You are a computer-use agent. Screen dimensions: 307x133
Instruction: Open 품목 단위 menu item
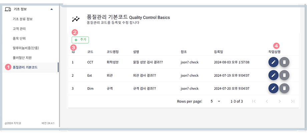click(19, 38)
